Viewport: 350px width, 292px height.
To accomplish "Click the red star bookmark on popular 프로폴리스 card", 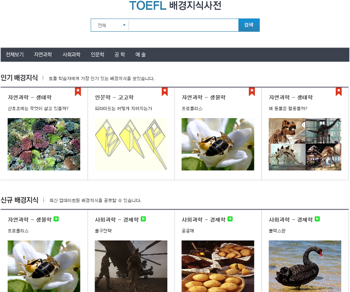I will click(252, 91).
